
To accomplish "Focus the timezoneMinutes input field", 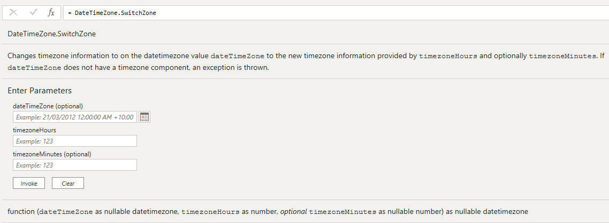I will pos(75,165).
